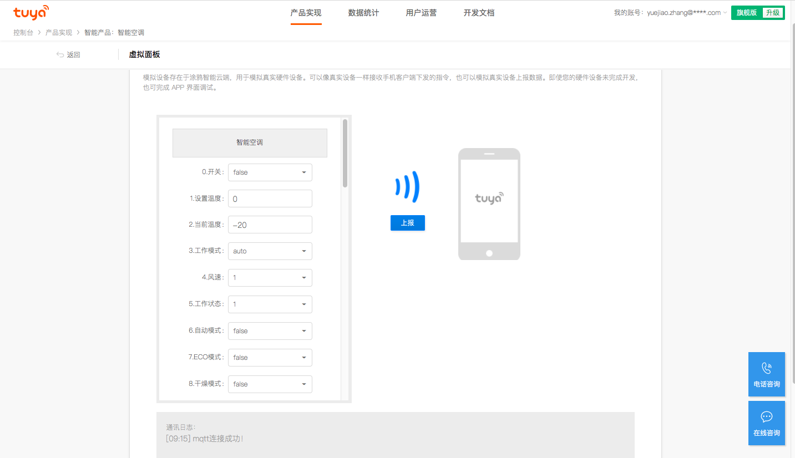
Task: Click the back arrow icon
Action: point(60,54)
